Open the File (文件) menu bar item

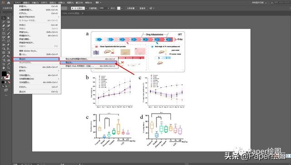tap(18, 3)
